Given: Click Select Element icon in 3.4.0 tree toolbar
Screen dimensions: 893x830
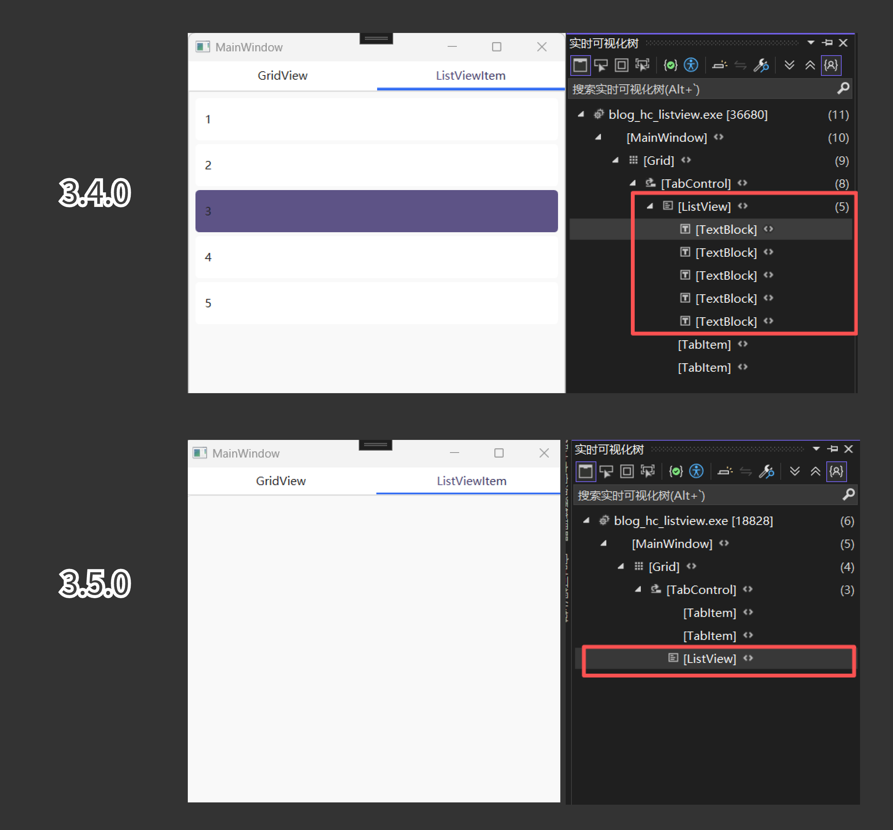Looking at the screenshot, I should pyautogui.click(x=601, y=66).
